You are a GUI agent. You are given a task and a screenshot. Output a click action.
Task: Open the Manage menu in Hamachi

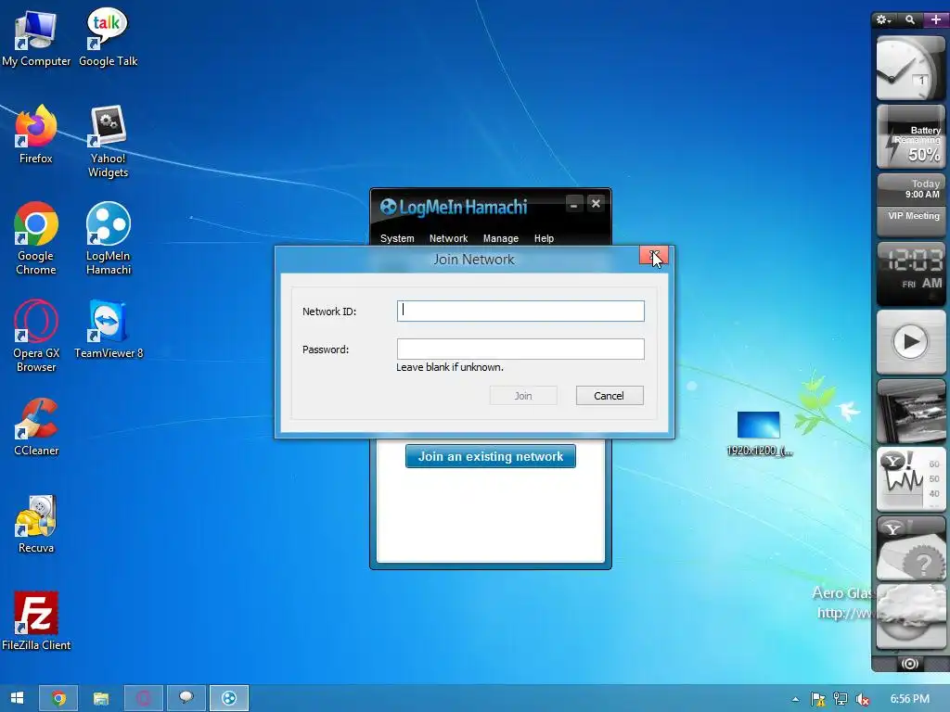click(x=500, y=238)
